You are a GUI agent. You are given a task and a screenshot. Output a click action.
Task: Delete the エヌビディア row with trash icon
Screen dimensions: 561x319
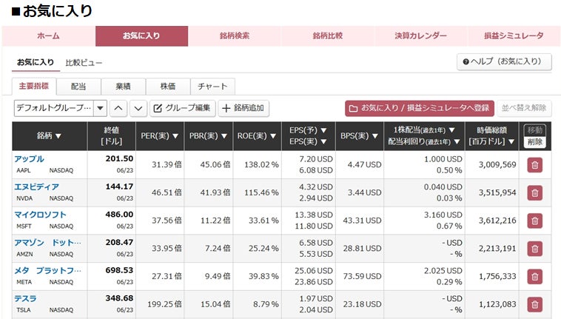point(534,192)
